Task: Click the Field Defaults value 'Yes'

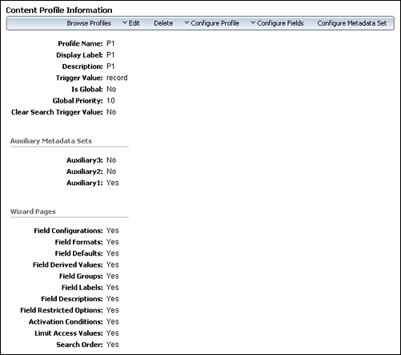Action: pyautogui.click(x=113, y=253)
